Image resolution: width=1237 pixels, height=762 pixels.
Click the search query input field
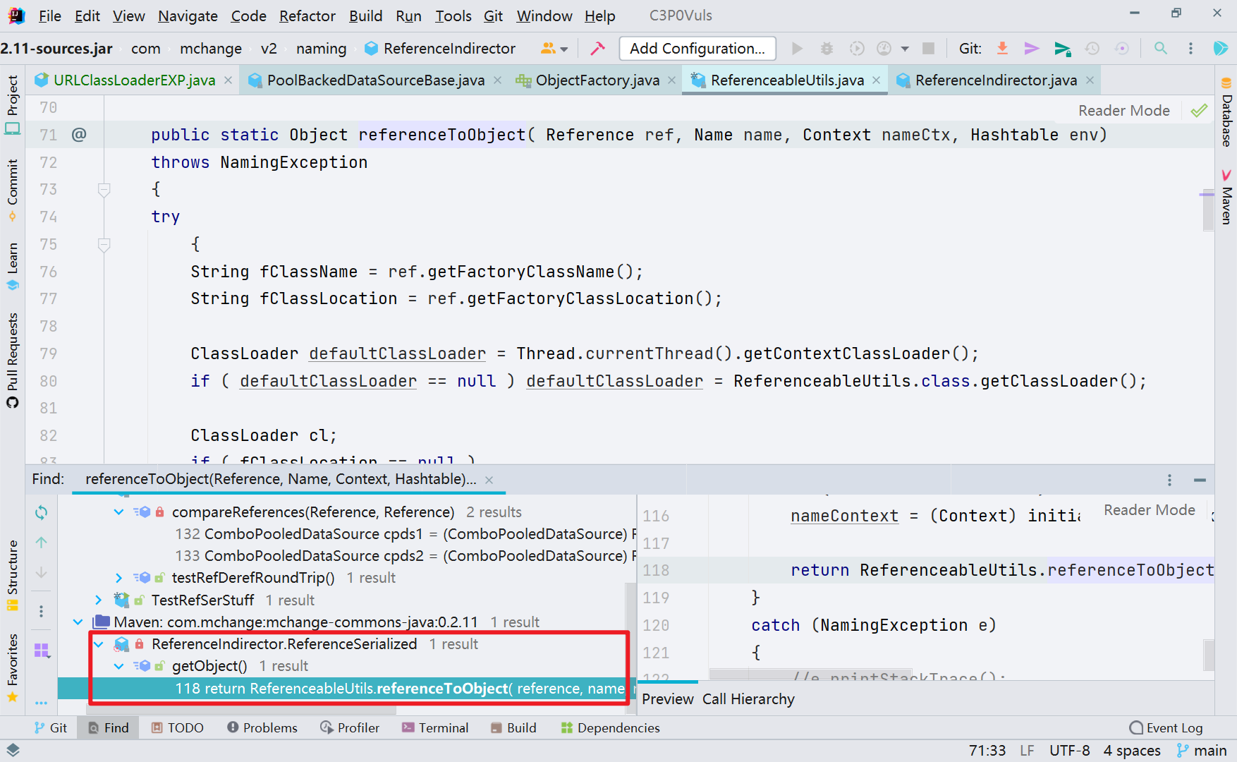click(x=282, y=478)
